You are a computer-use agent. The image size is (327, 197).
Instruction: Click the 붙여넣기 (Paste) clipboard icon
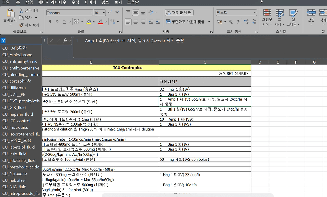pos(10,13)
